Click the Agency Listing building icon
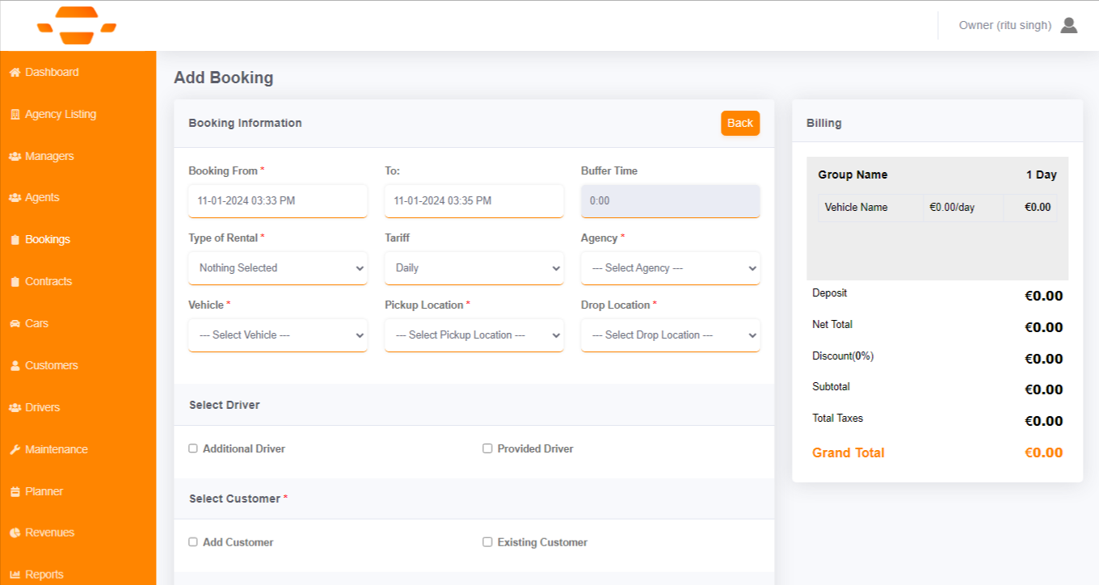Screen dimensions: 1099x585 [15, 115]
